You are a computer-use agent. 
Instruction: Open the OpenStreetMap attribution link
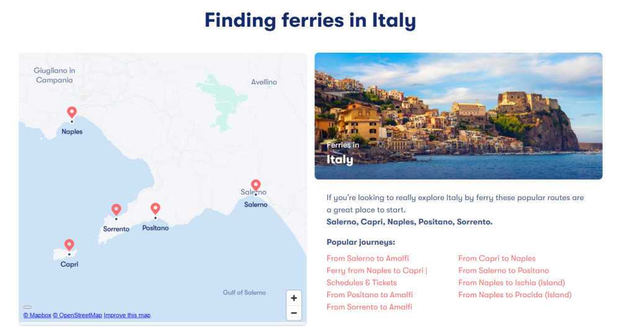78,315
